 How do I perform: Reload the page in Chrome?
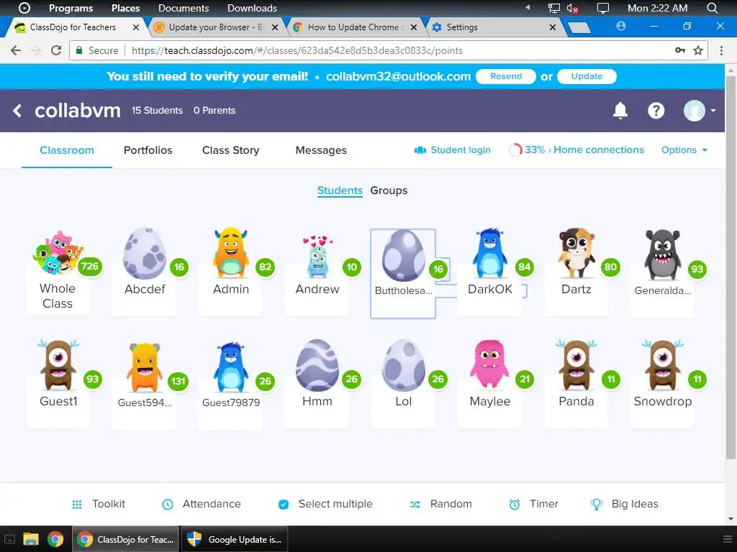56,50
